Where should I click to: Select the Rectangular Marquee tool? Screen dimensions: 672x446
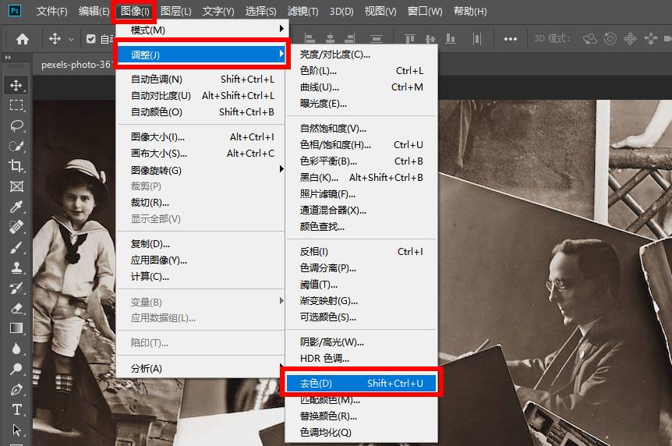(x=16, y=105)
